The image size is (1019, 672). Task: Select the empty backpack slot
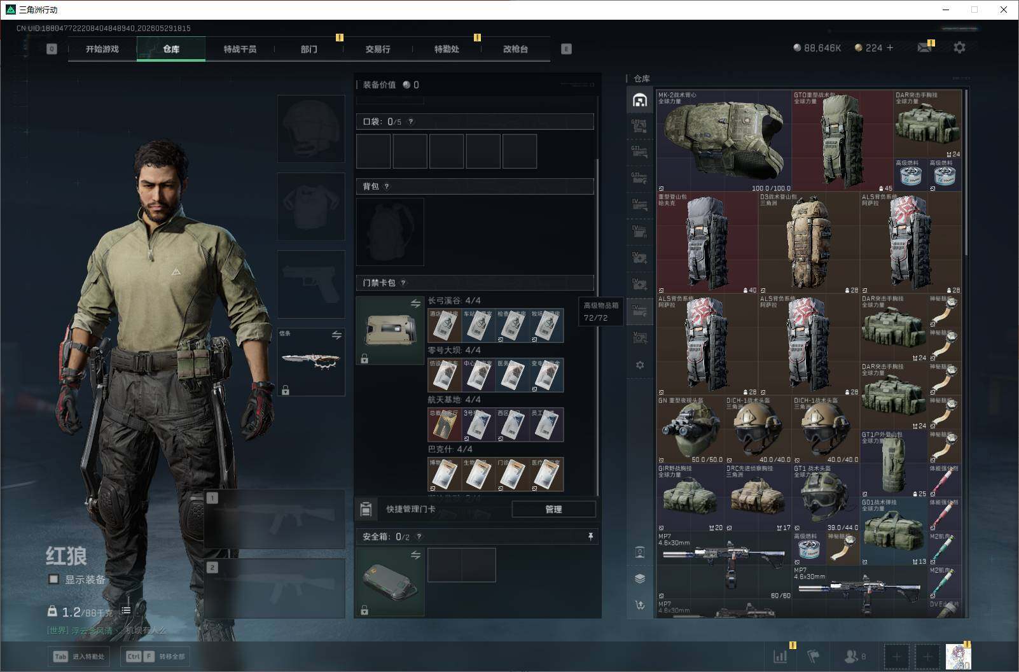[390, 232]
